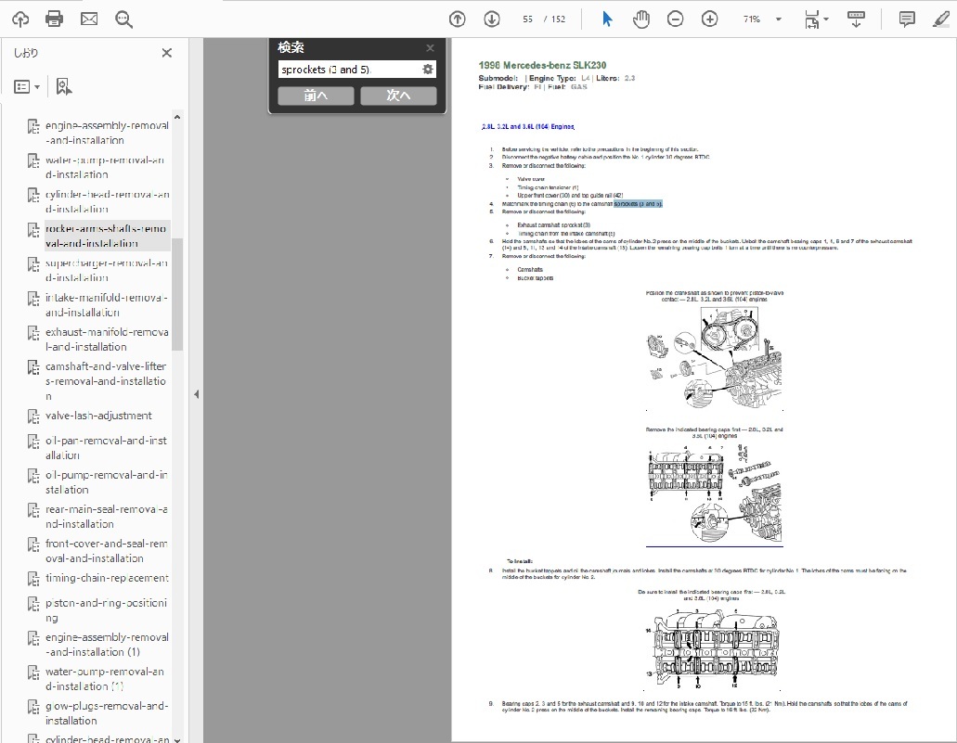Click the print icon in the toolbar
Image resolution: width=957 pixels, height=743 pixels.
pos(55,19)
